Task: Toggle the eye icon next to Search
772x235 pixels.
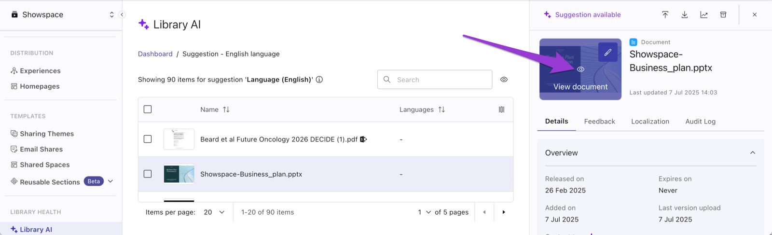Action: tap(504, 80)
